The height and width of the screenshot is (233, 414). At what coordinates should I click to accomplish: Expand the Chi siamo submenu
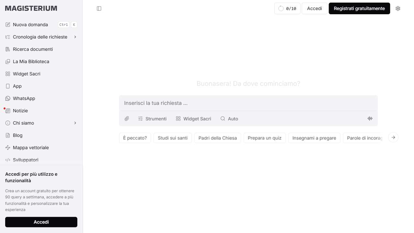tap(75, 123)
